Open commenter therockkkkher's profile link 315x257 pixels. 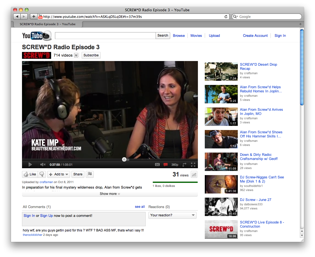[x=32, y=235]
